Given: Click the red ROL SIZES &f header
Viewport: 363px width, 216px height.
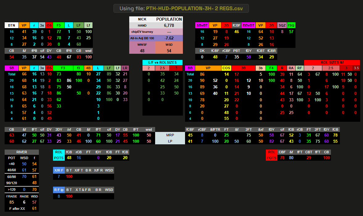Looking at the screenshot, I should 332,62.
